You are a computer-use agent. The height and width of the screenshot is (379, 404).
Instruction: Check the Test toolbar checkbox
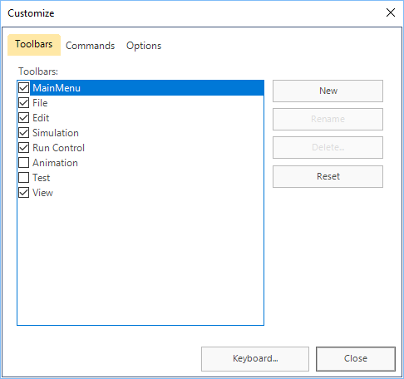(24, 178)
